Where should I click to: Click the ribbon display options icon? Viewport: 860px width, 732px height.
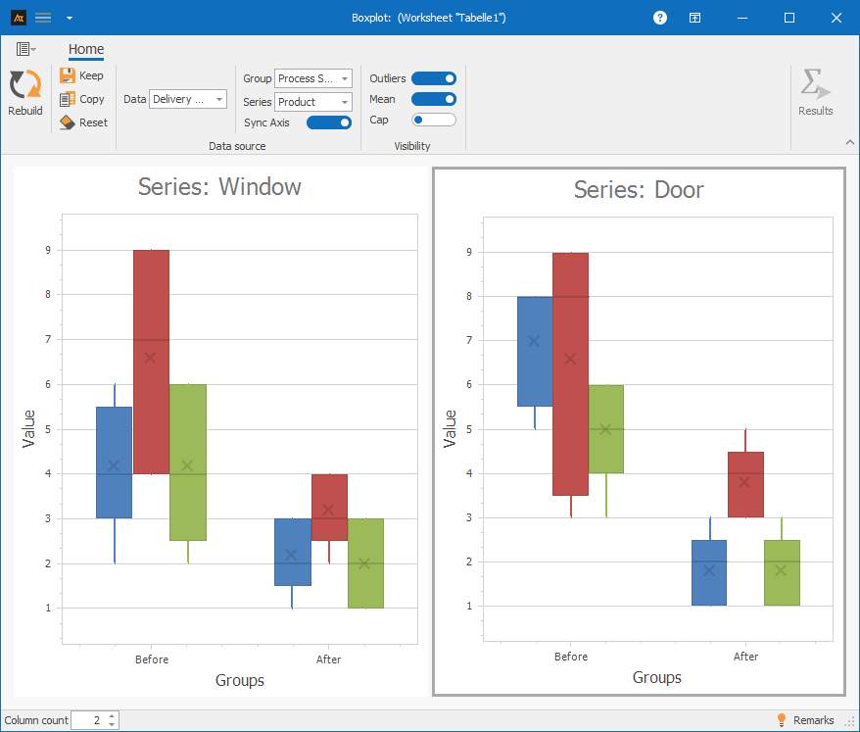tap(694, 18)
